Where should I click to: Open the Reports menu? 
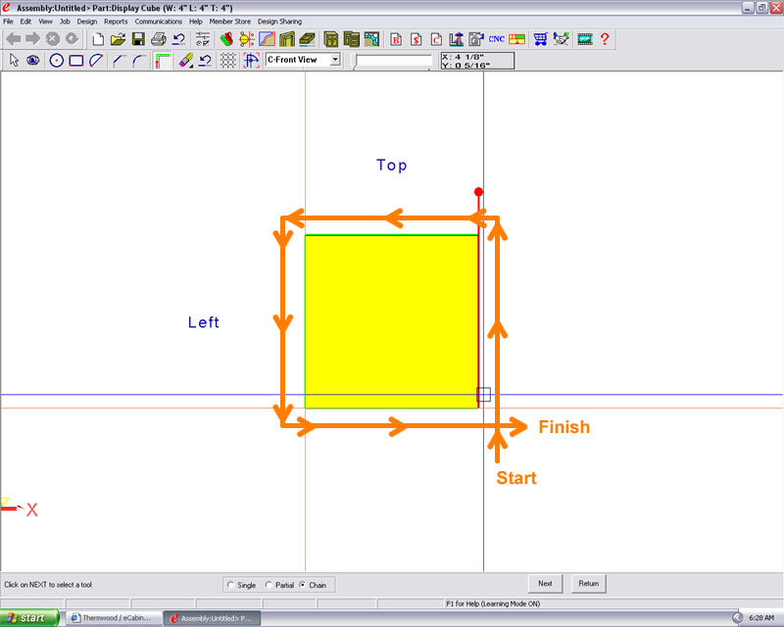tap(116, 22)
